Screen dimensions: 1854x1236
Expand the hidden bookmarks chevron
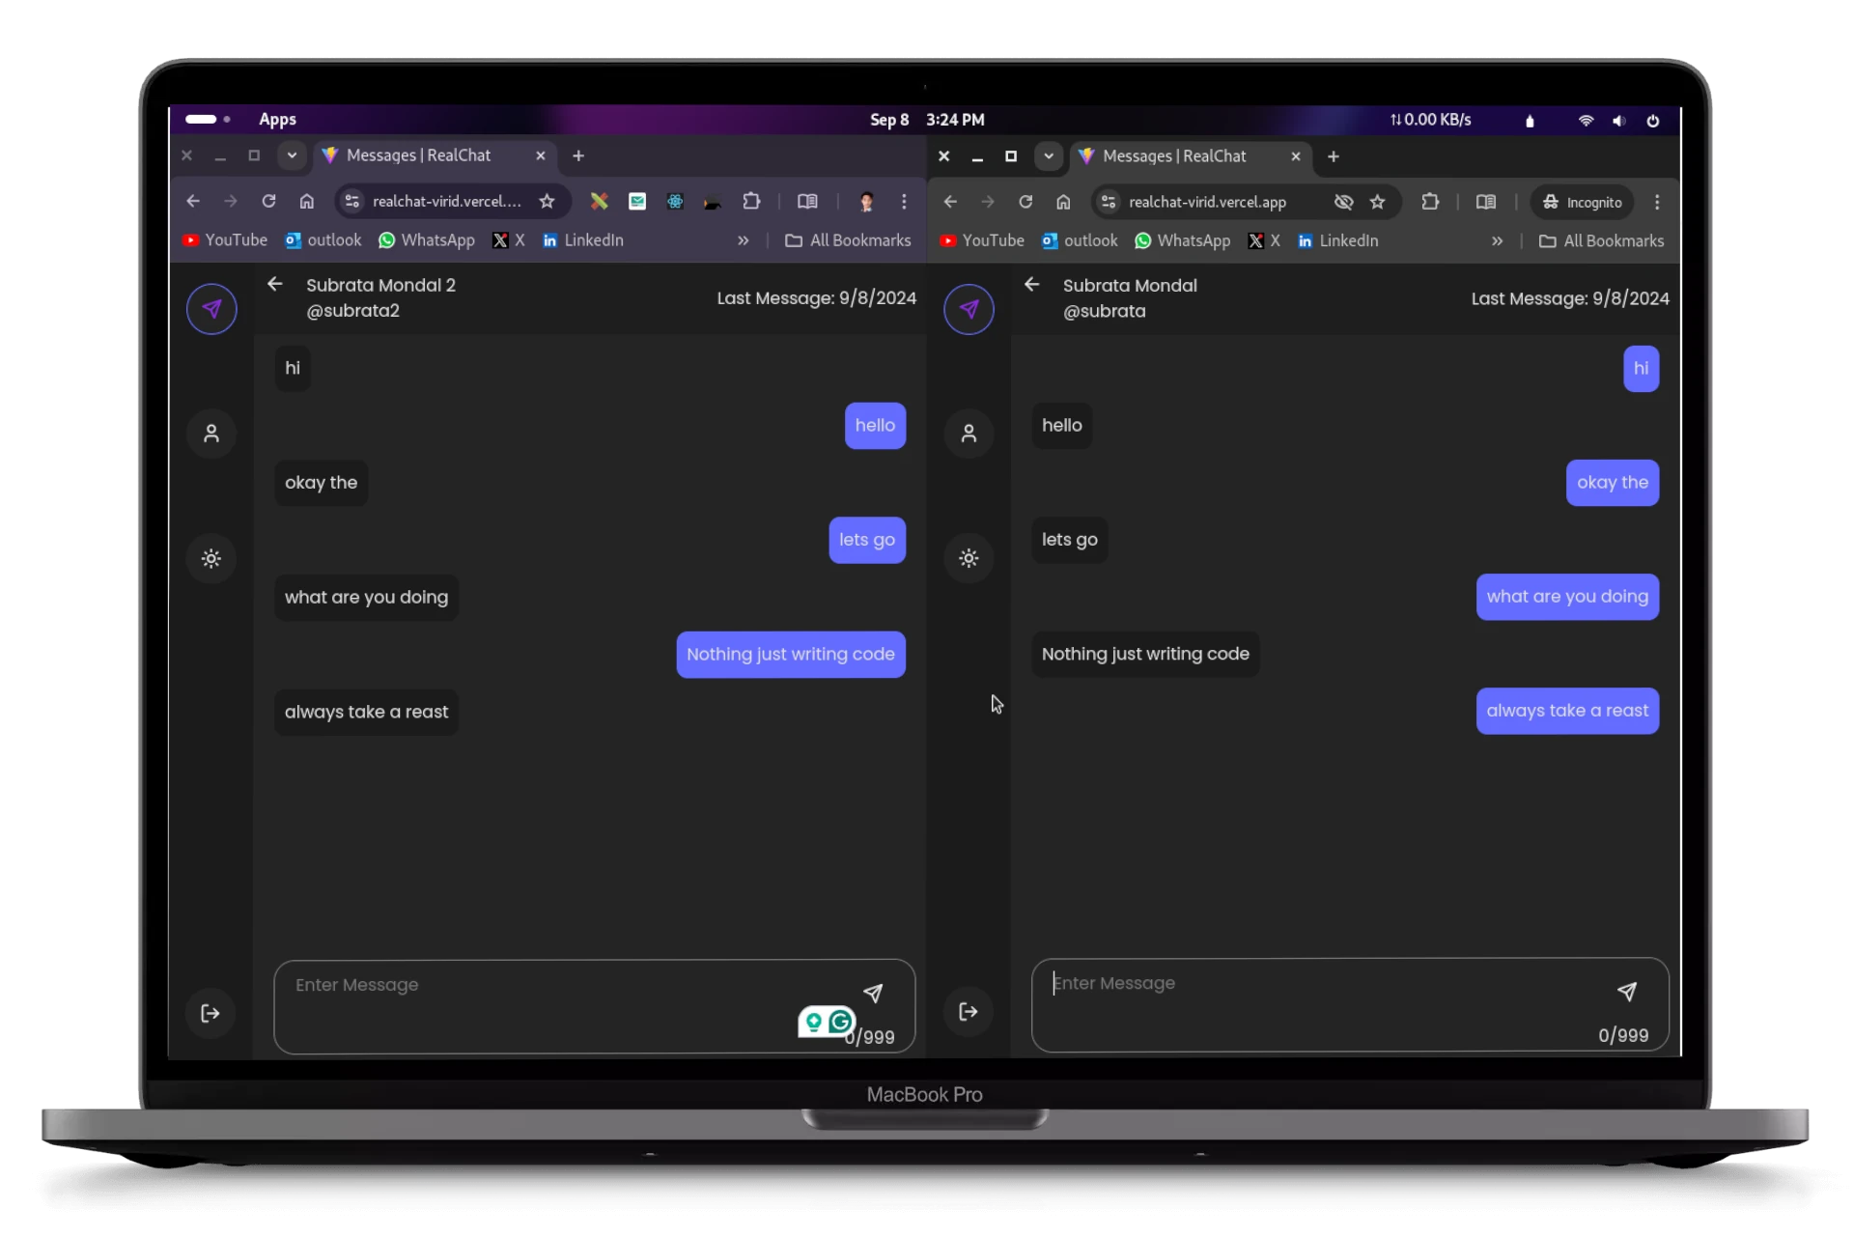pyautogui.click(x=744, y=240)
